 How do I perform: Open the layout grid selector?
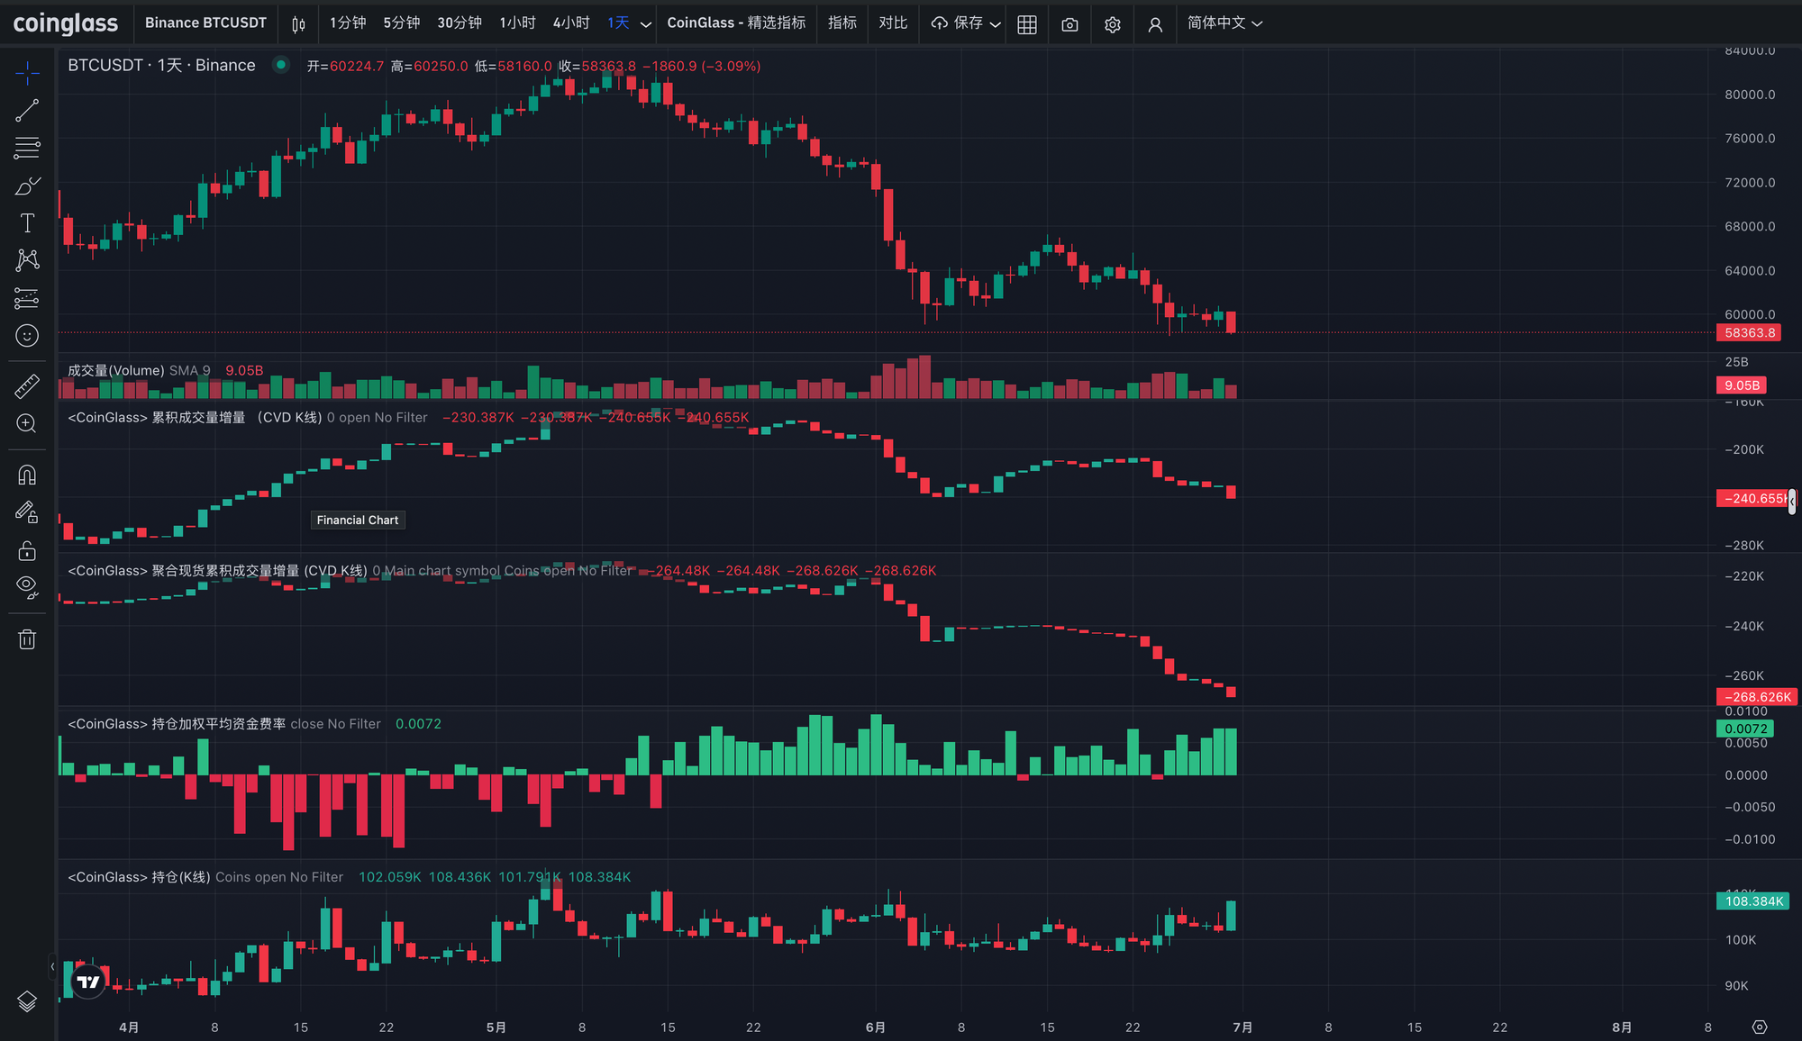click(1027, 24)
